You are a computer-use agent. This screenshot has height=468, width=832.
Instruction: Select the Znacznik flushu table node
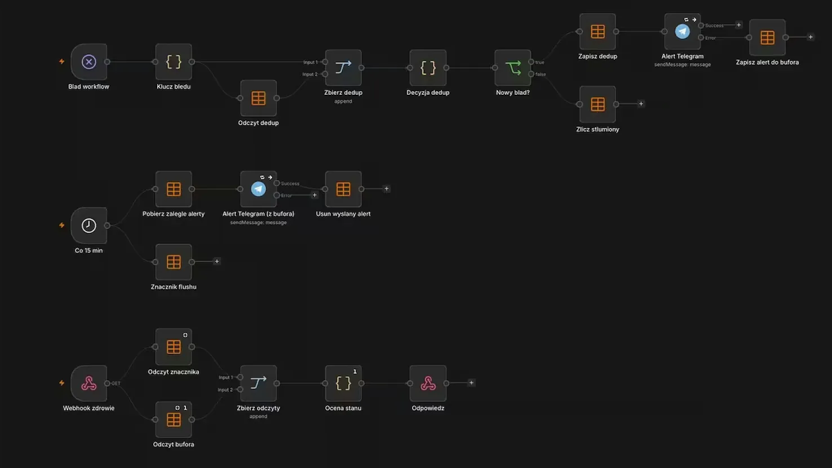coord(174,262)
